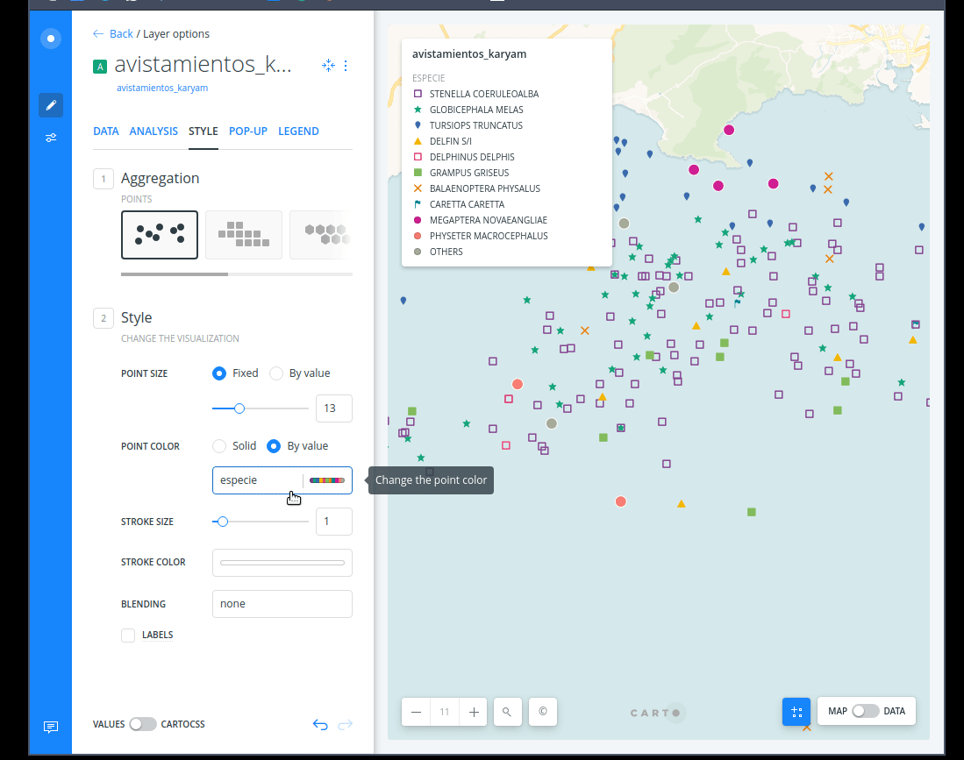964x760 pixels.
Task: Click DELPHINUS DELPHIS legend entry
Action: click(465, 157)
